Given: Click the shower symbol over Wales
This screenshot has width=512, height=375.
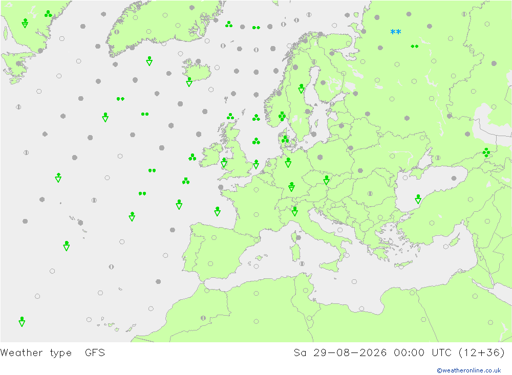Looking at the screenshot, I should coord(224,163).
